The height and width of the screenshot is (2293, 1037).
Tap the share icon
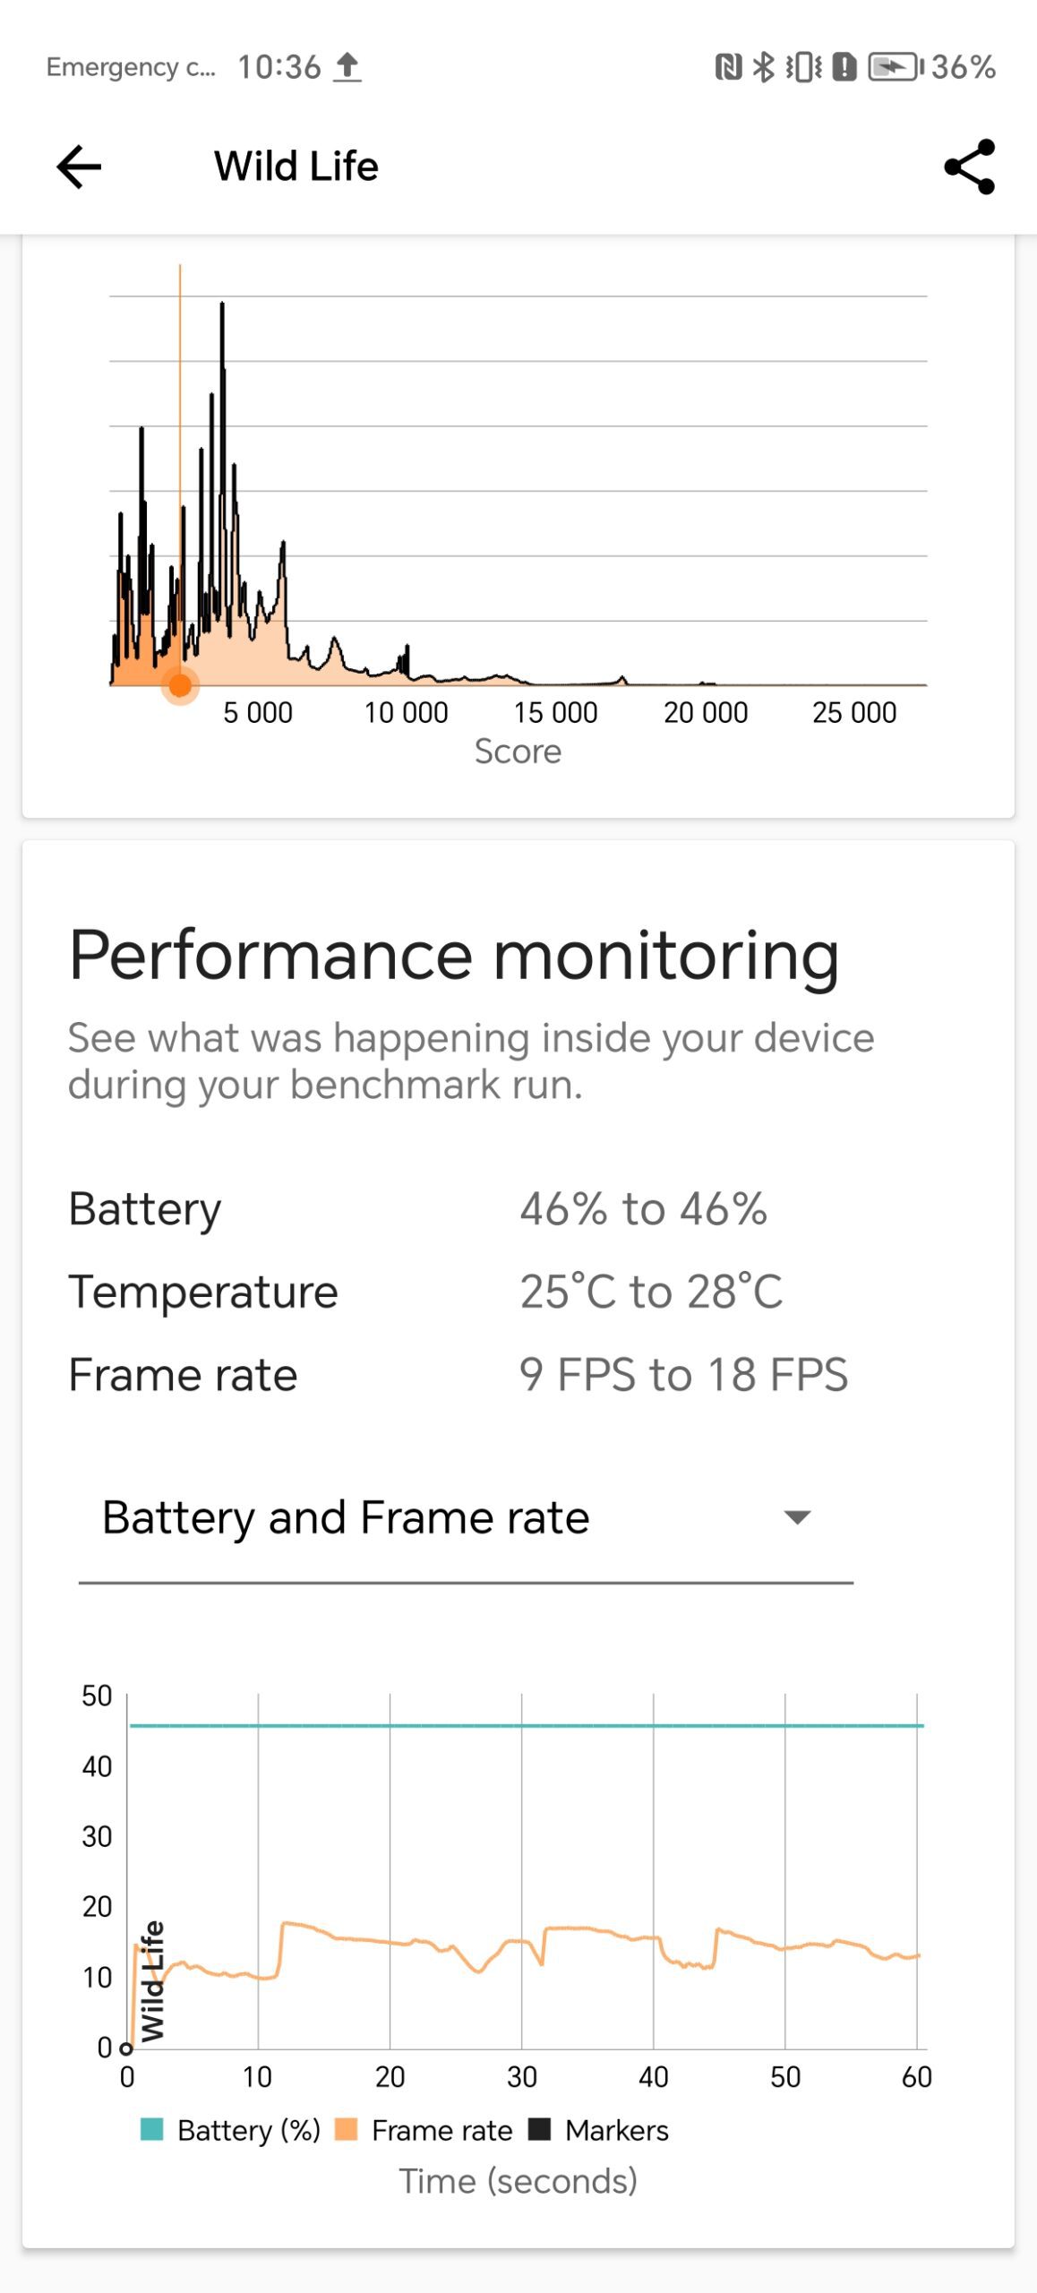[969, 167]
